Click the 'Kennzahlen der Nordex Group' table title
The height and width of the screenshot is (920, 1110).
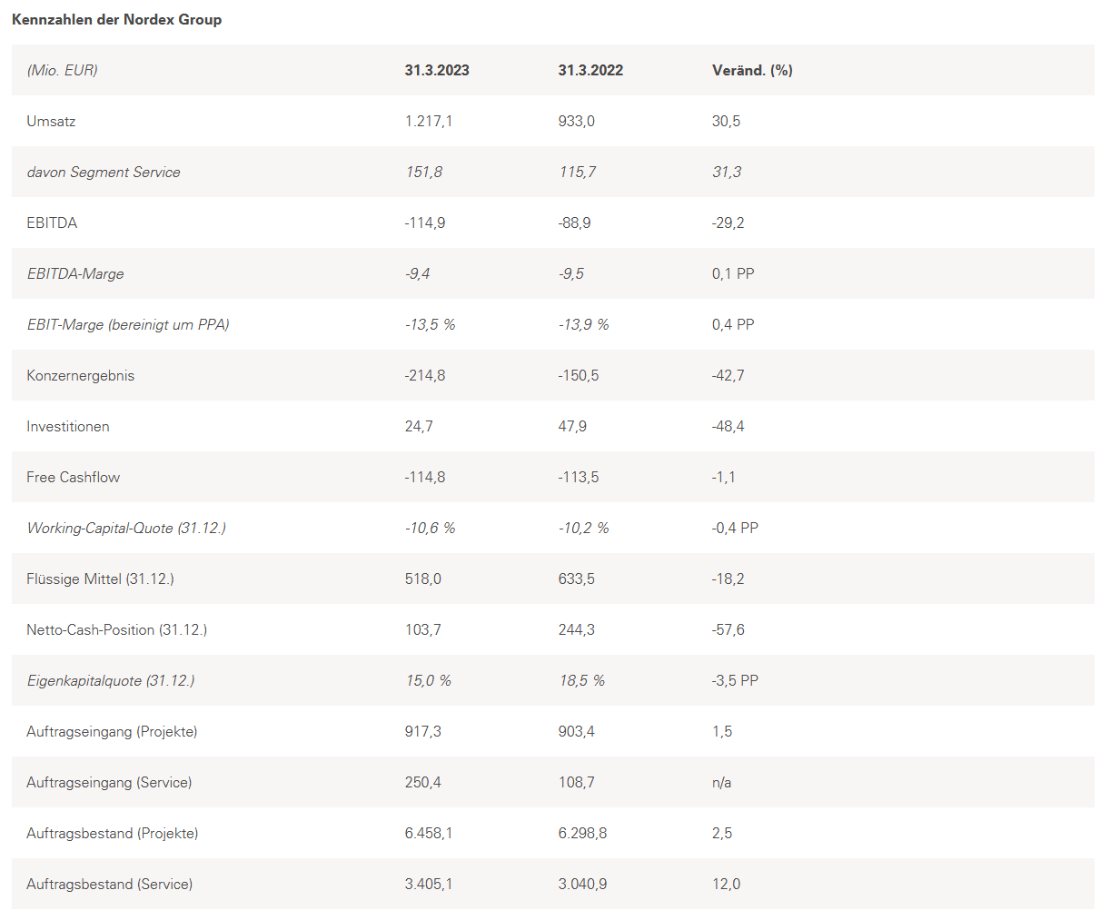(x=116, y=19)
